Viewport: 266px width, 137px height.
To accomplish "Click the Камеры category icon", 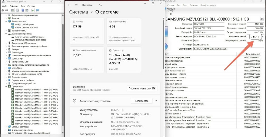I will (10, 49).
